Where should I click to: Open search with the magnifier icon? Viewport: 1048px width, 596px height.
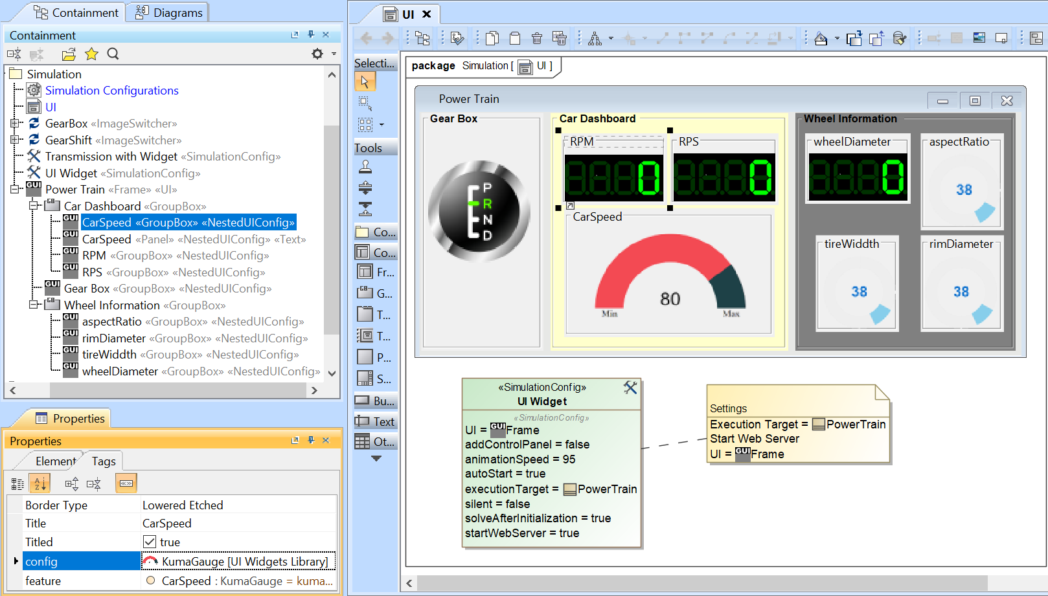point(113,54)
